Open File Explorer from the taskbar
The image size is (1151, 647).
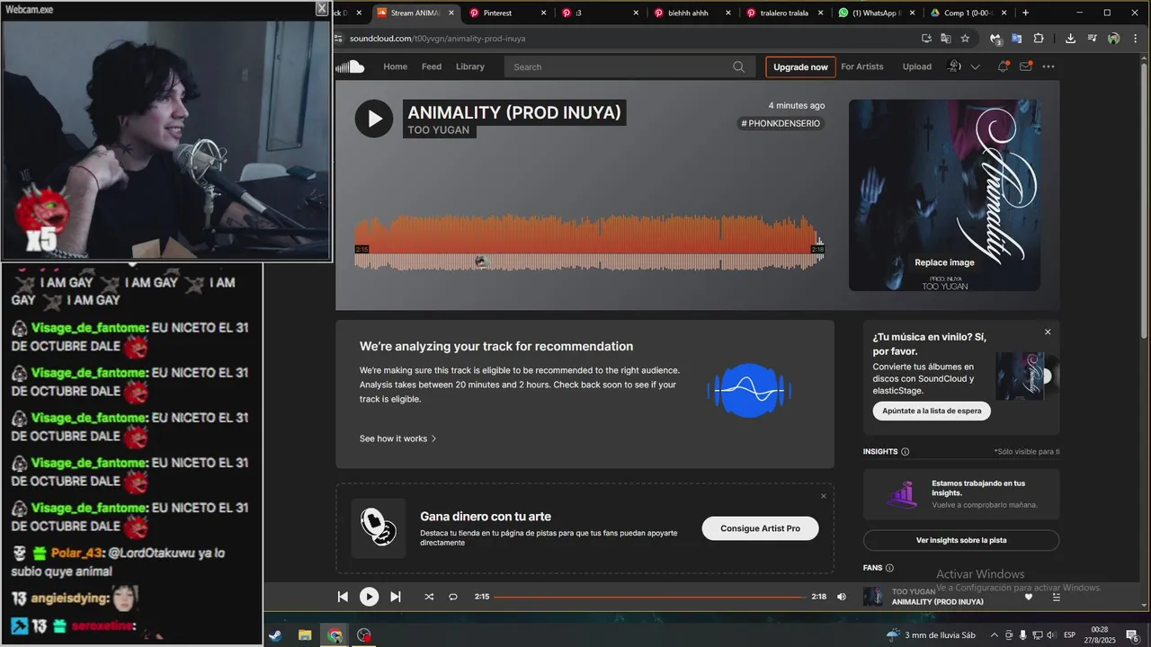[x=305, y=635]
